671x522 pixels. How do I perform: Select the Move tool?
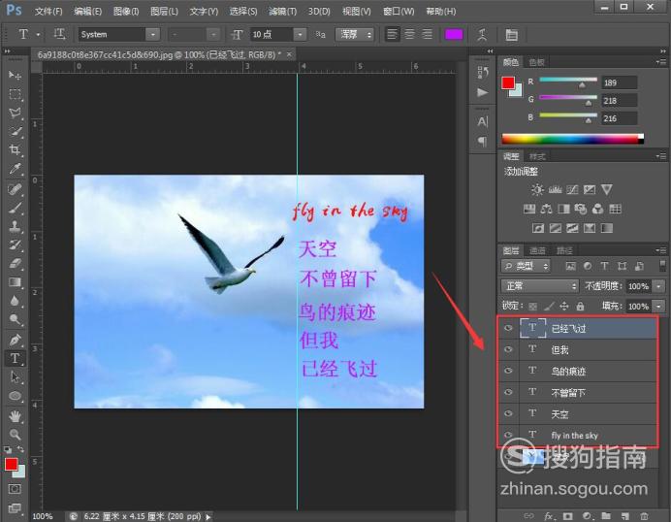coord(15,76)
